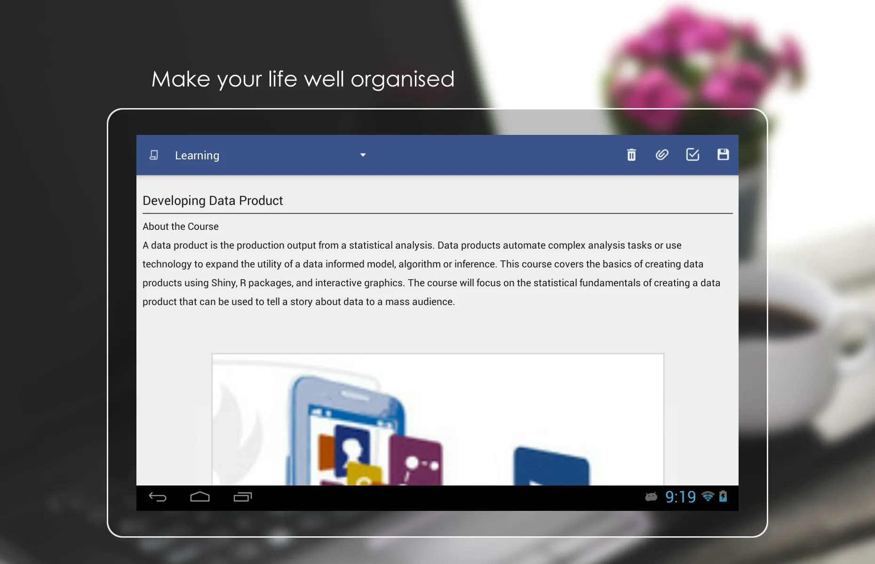Tap the line ending 'to a mass audience.'
The height and width of the screenshot is (564, 875).
(299, 302)
